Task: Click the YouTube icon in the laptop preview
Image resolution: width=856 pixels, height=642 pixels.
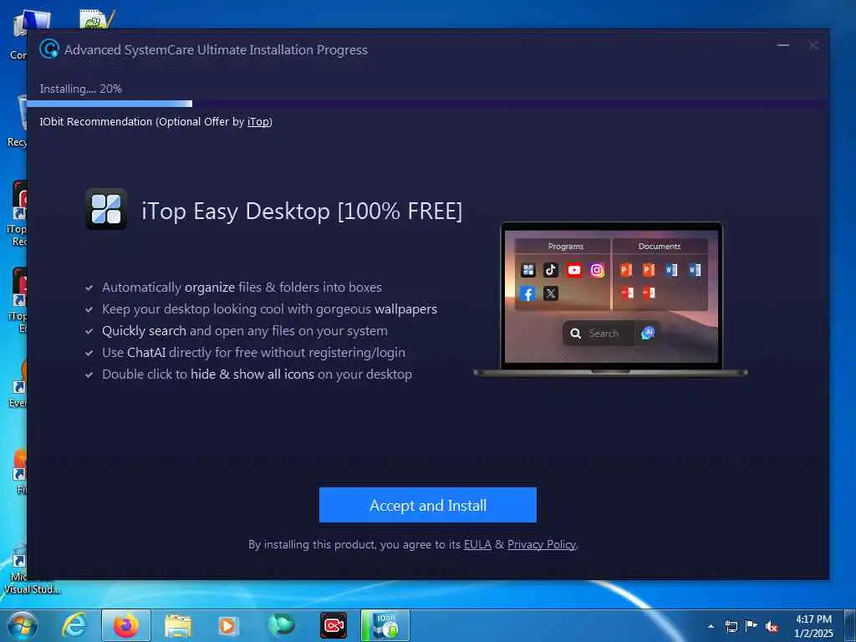Action: coord(573,270)
